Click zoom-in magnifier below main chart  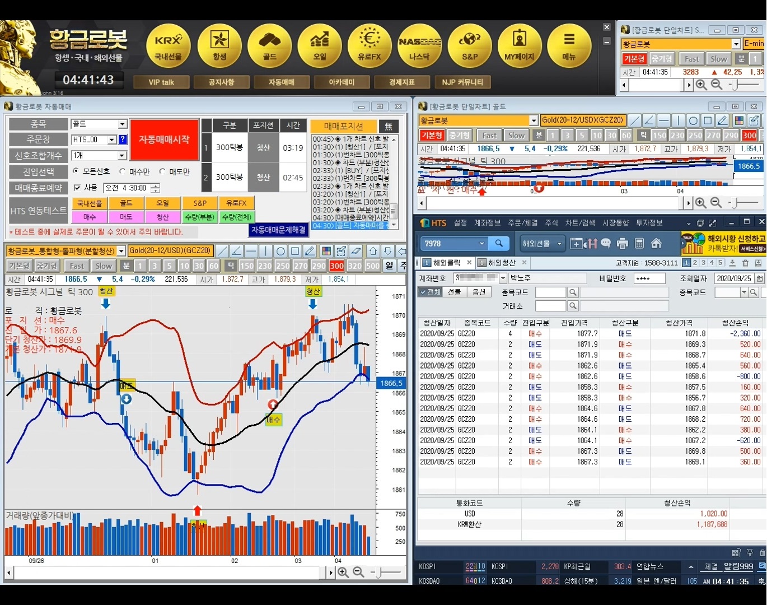(343, 573)
